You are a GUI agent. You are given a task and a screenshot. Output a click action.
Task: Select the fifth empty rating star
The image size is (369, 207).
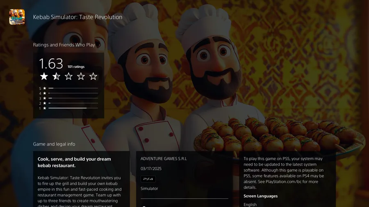click(93, 76)
